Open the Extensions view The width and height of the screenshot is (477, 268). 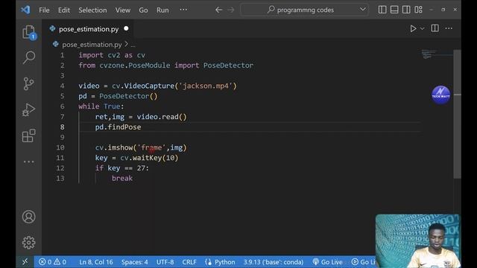coord(29,135)
